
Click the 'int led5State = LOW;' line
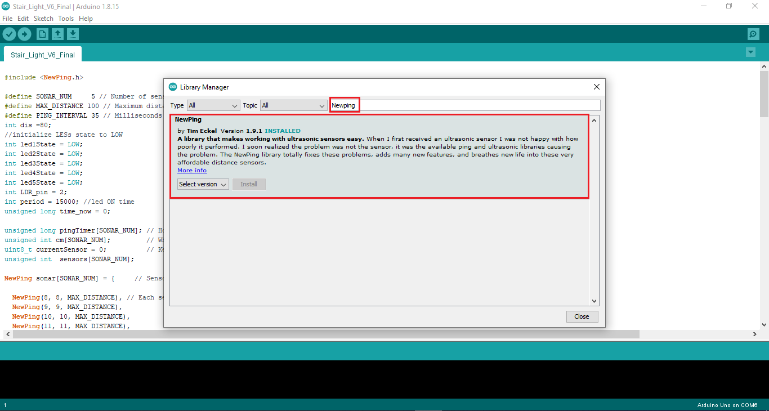43,182
